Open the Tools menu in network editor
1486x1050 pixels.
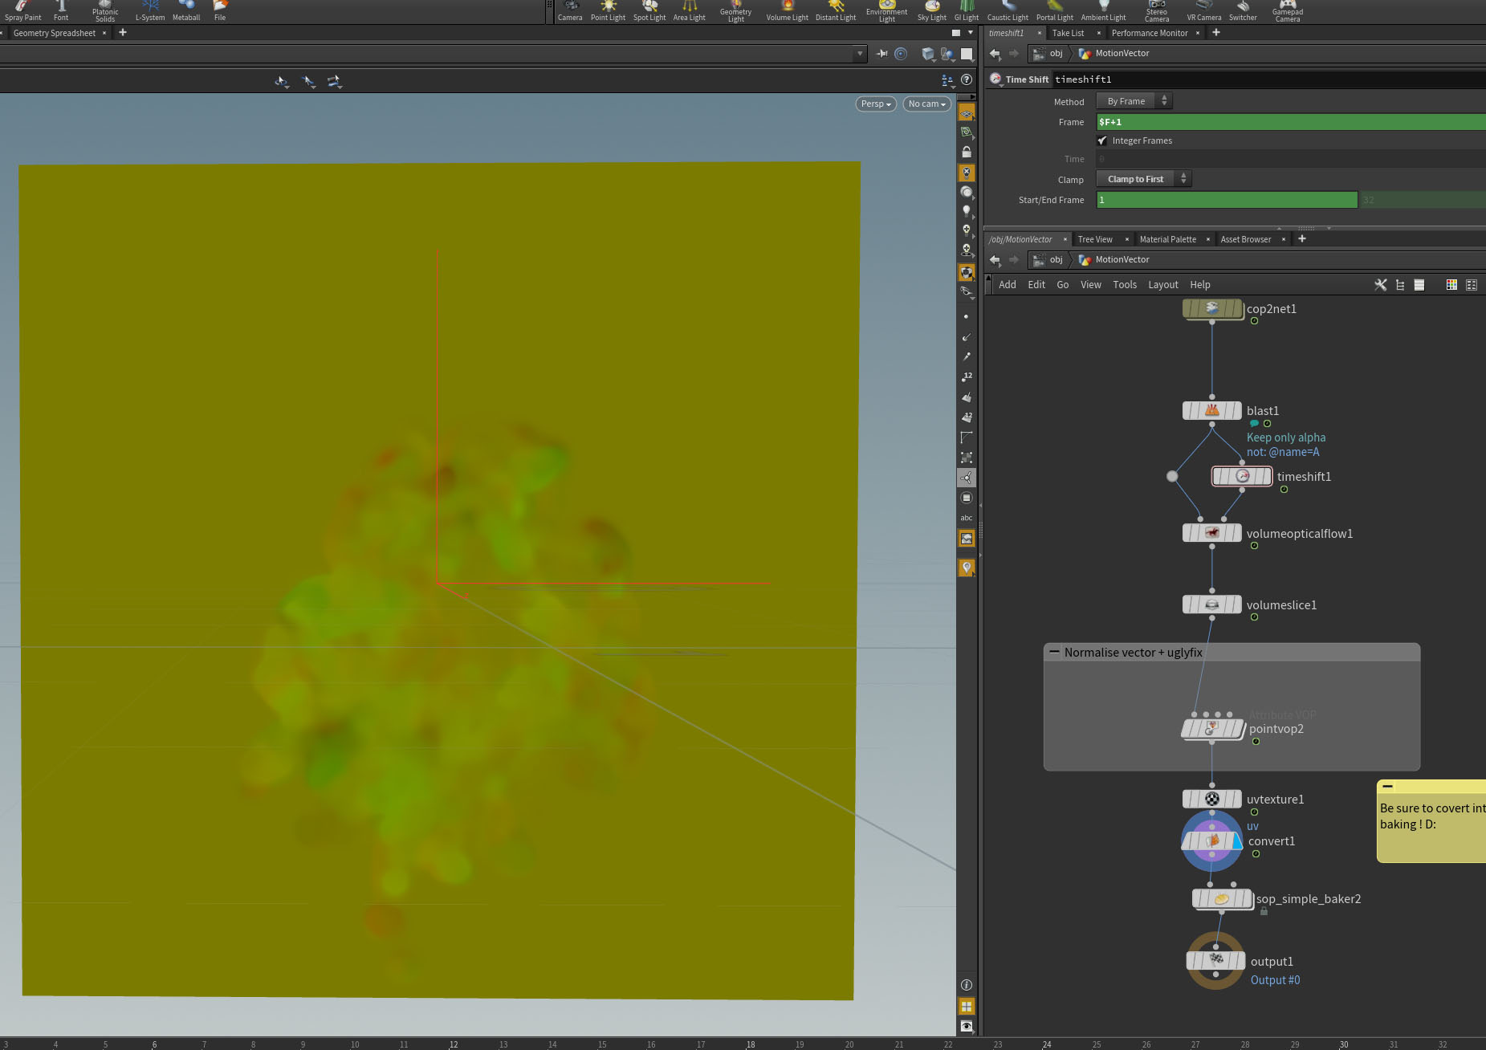[1125, 284]
